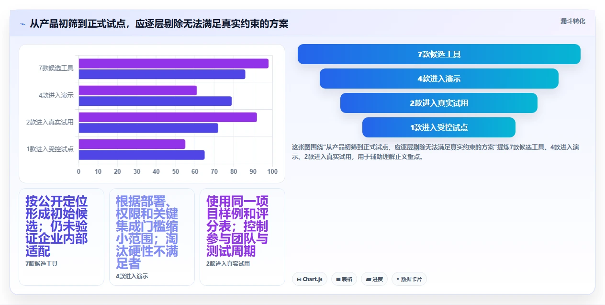Select the 4款进入演示 funnel stage
The image size is (605, 305).
[439, 79]
